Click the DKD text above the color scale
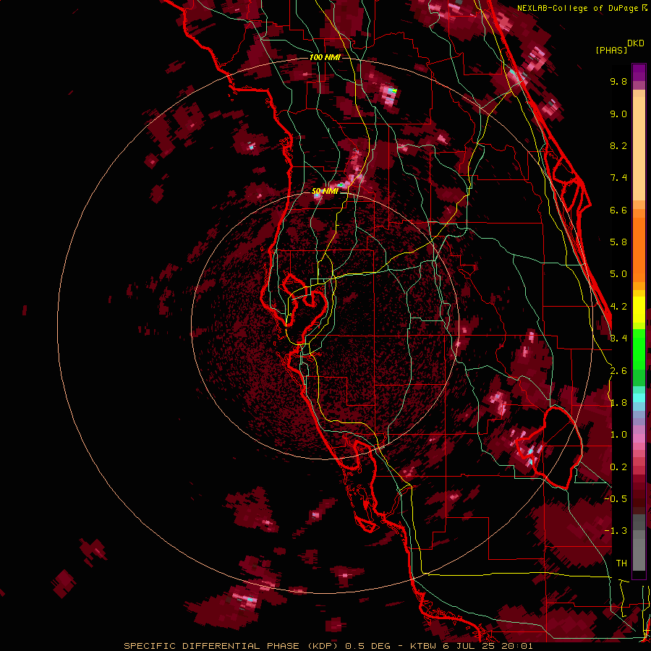 tap(636, 43)
